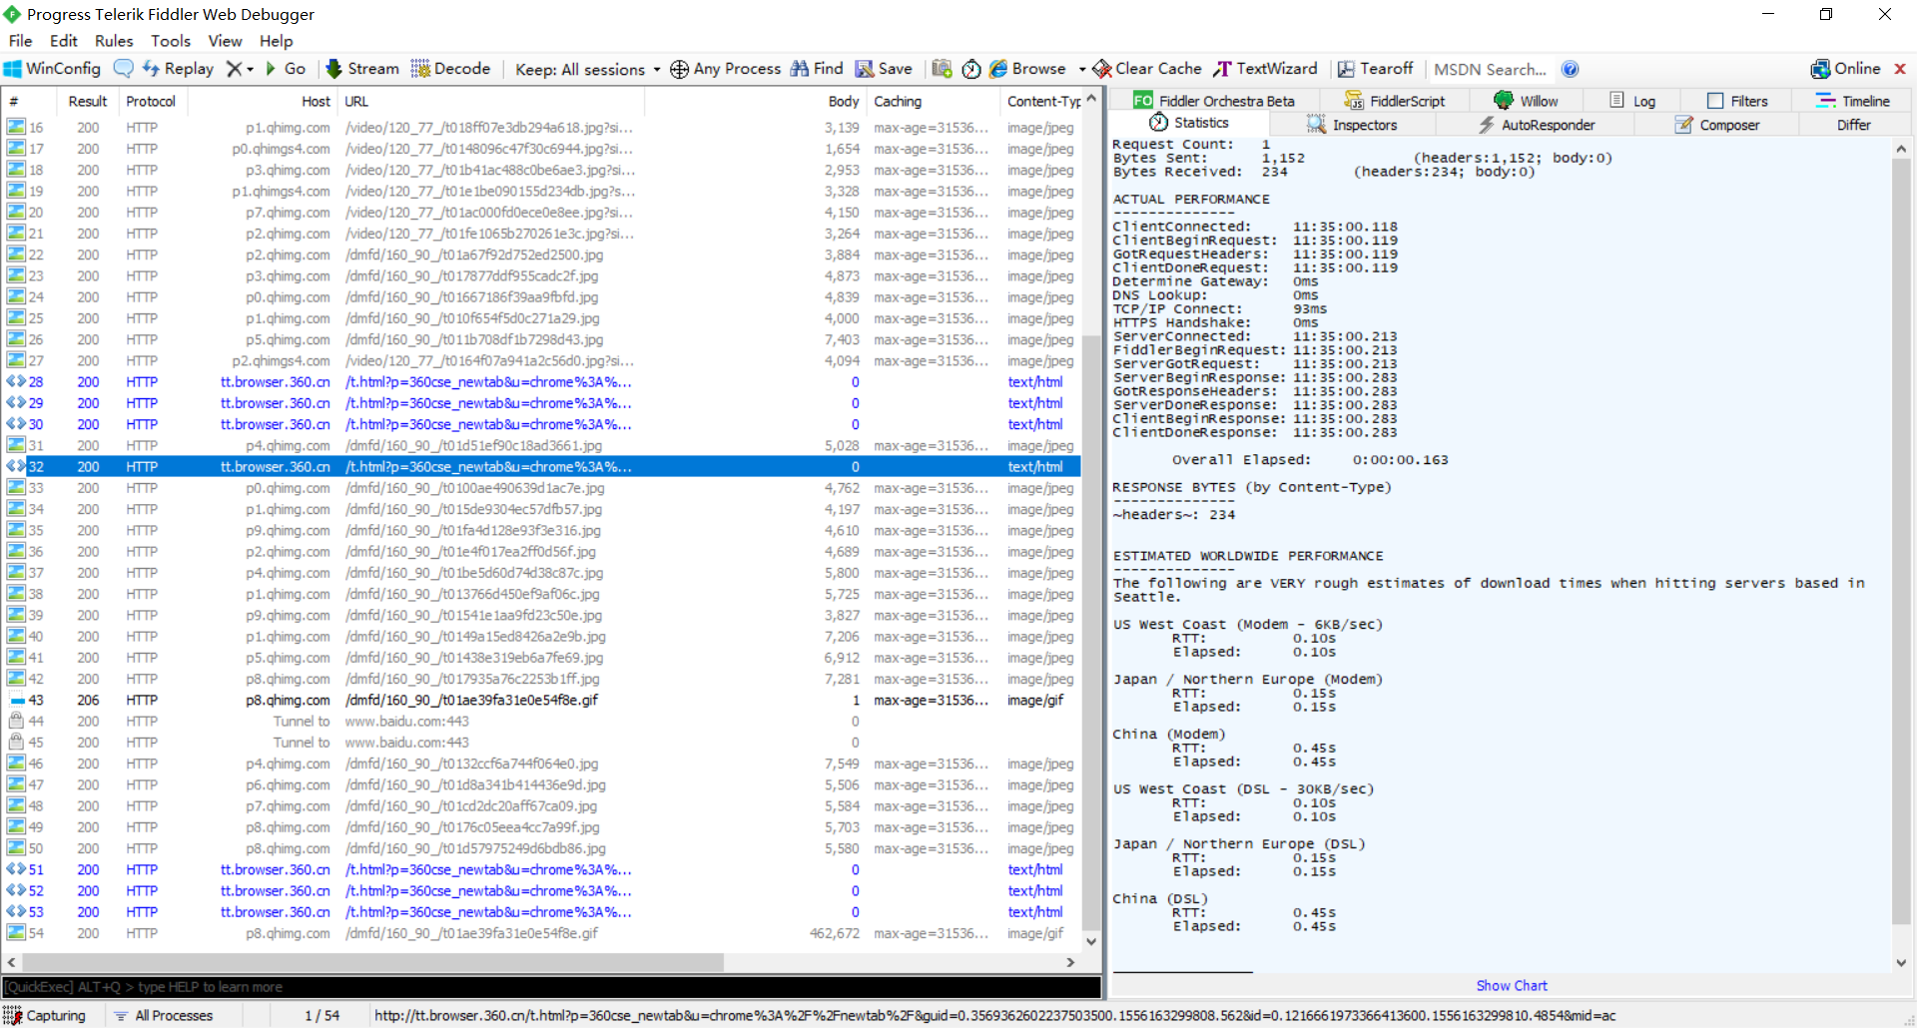Viewport: 1917px width, 1028px height.
Task: Open the File menu
Action: coord(20,41)
